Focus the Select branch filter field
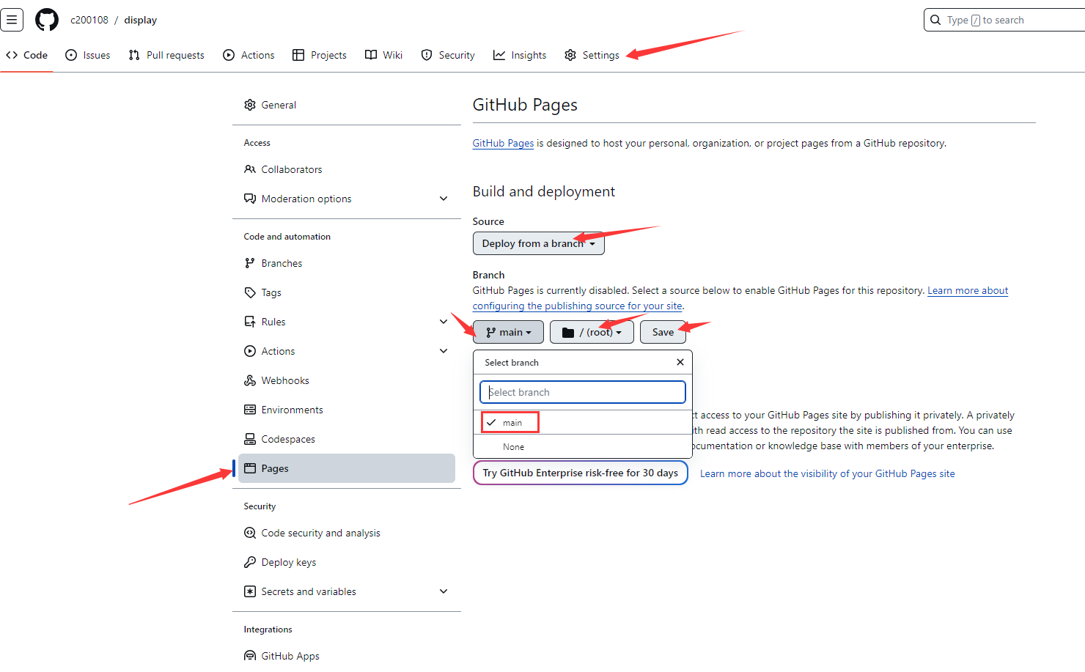This screenshot has height=672, width=1085. pyautogui.click(x=582, y=392)
